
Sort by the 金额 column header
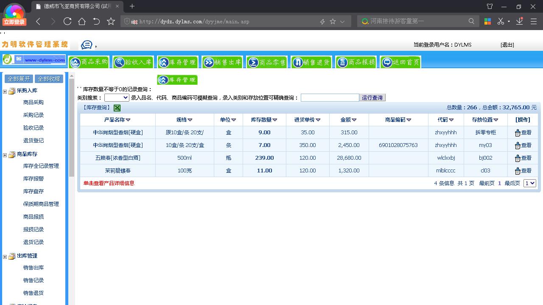[x=348, y=120]
